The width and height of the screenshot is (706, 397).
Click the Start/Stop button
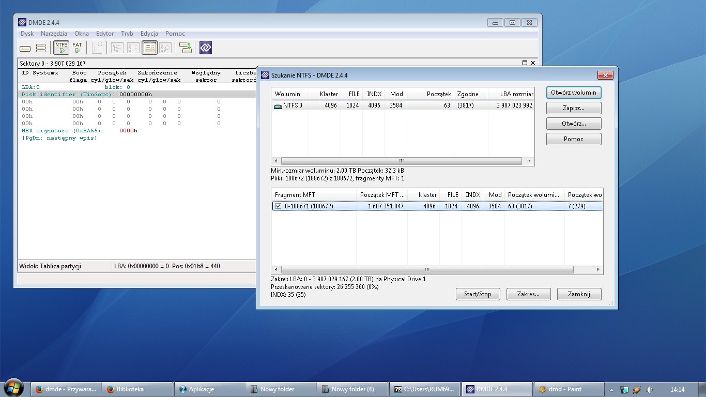(478, 294)
